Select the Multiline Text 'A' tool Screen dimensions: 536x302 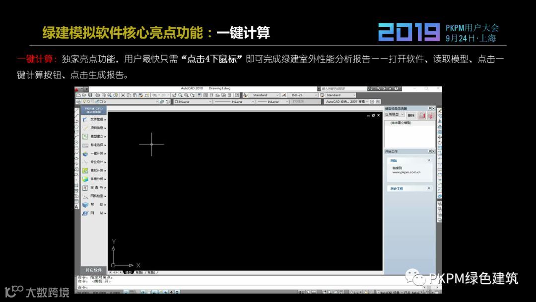click(76, 207)
